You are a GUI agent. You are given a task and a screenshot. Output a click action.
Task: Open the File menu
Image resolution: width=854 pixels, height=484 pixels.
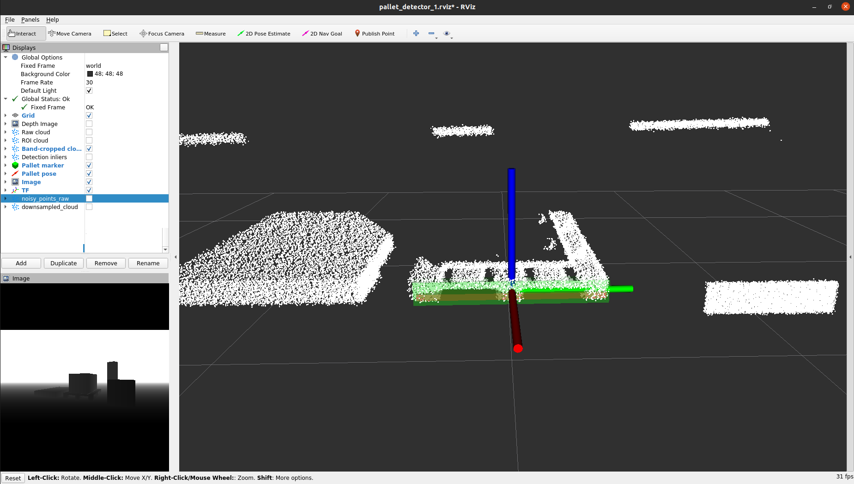(x=10, y=19)
